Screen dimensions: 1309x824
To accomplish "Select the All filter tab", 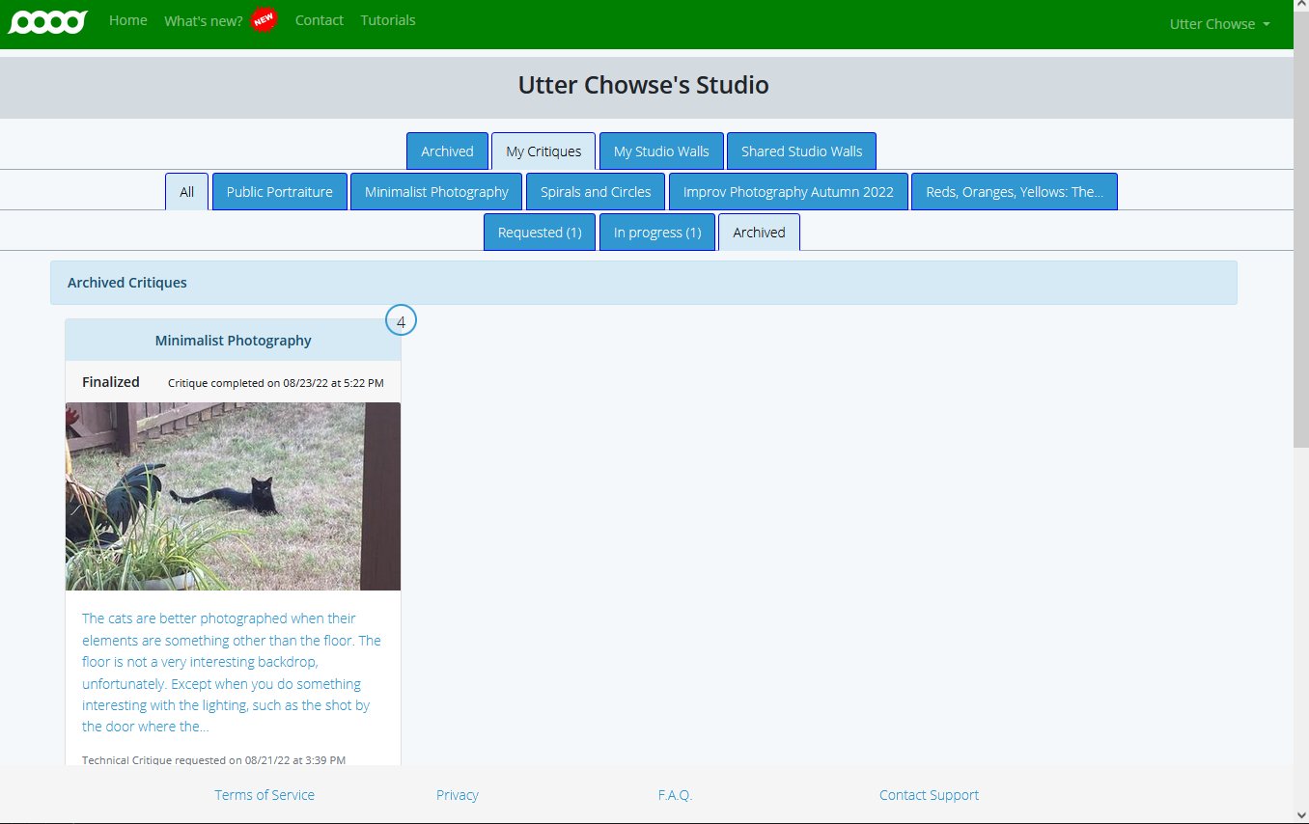I will coord(186,192).
